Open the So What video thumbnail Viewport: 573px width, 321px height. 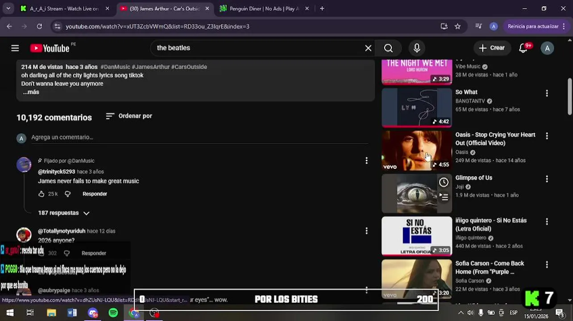point(417,107)
